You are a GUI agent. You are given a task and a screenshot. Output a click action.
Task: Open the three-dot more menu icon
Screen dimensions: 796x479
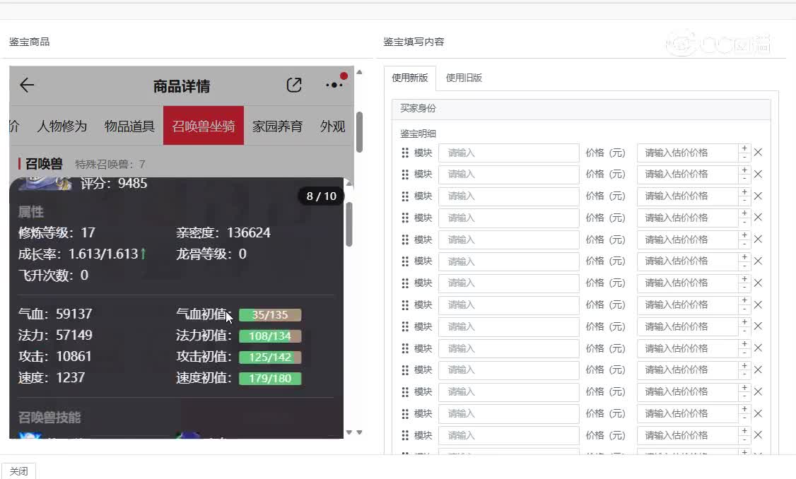[x=334, y=85]
